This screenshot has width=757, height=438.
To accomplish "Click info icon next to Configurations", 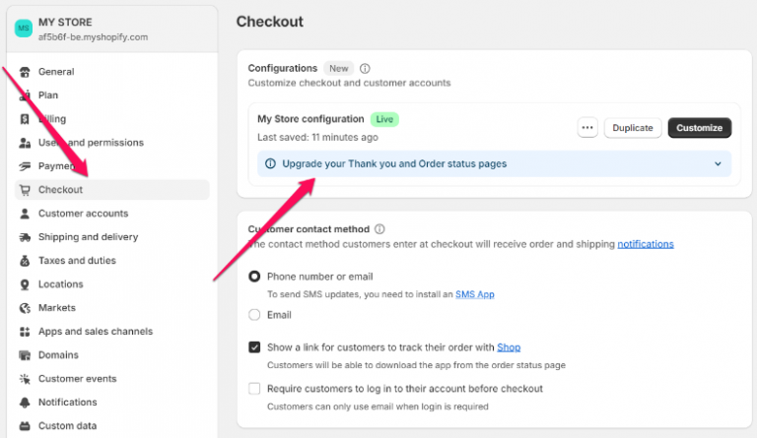I will click(365, 69).
